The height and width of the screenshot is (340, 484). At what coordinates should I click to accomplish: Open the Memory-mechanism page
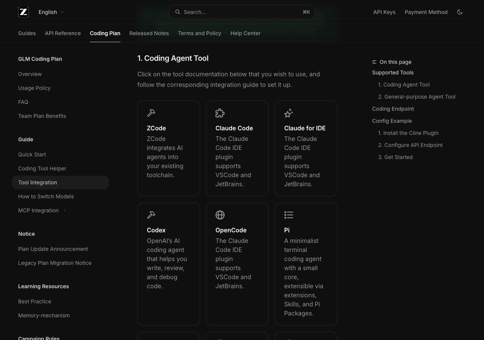[44, 315]
